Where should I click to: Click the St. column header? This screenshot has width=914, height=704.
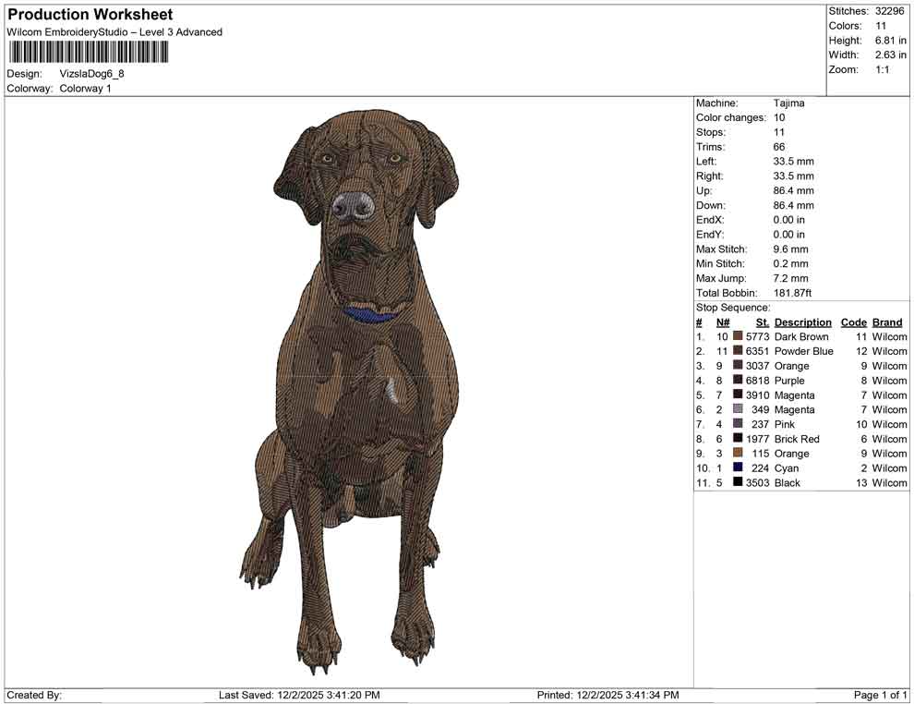tap(761, 322)
